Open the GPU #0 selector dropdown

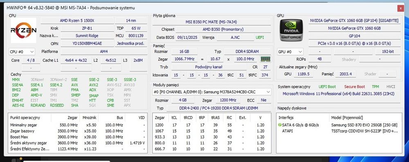[290, 52]
